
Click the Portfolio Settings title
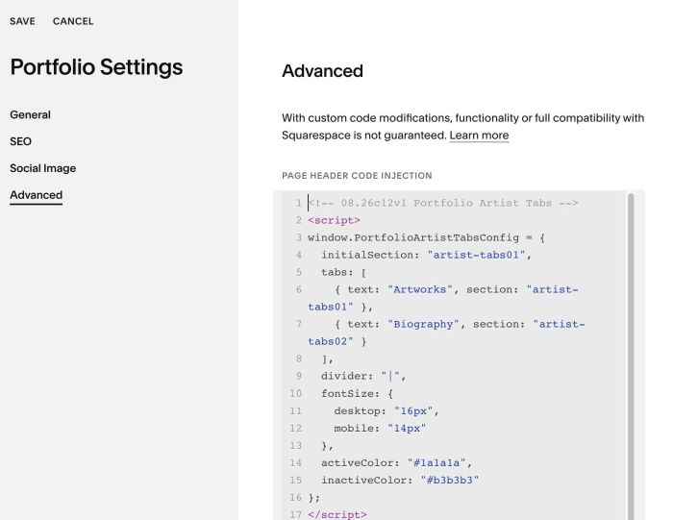pos(96,67)
